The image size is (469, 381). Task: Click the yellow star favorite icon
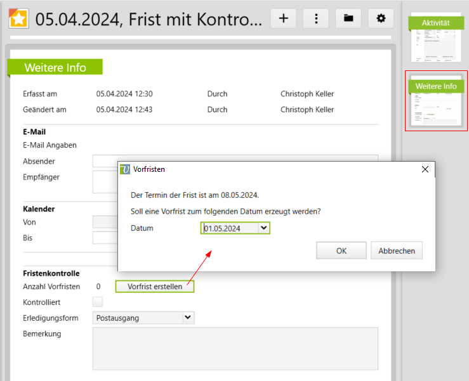(18, 19)
